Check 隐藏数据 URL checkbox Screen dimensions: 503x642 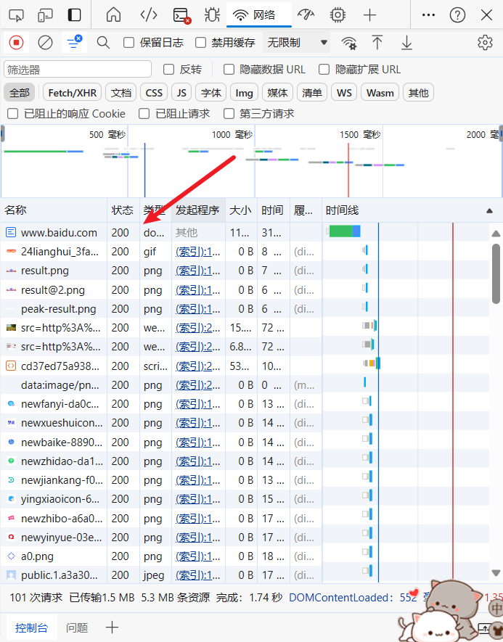pyautogui.click(x=229, y=70)
